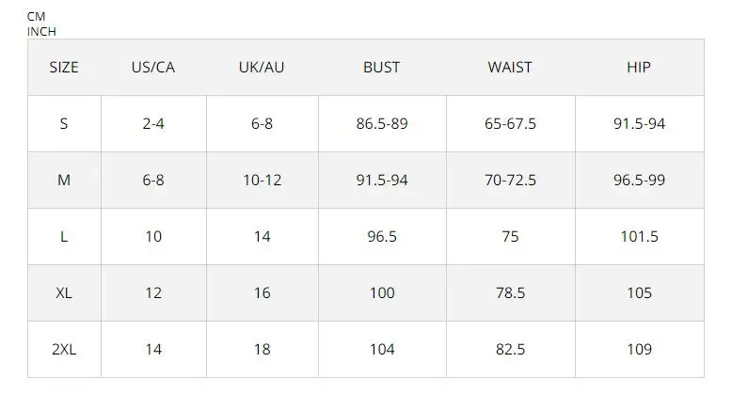Image resolution: width=732 pixels, height=394 pixels.
Task: Click the US/CA column header
Action: point(153,67)
